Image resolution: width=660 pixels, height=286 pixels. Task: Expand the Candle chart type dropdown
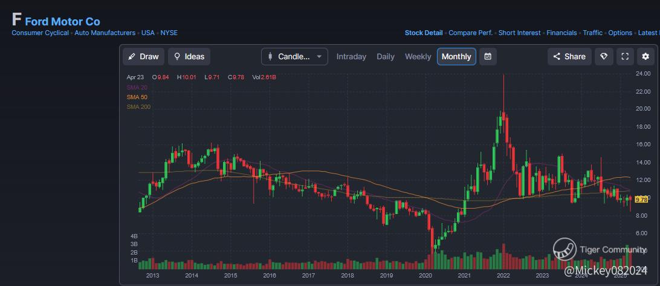click(294, 56)
